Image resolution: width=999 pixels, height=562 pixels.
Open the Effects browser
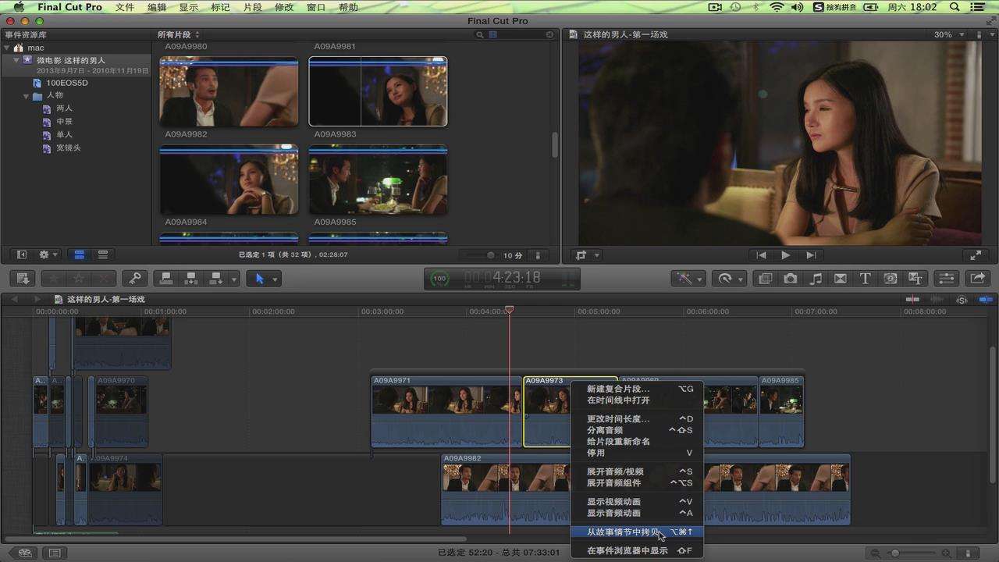(x=765, y=279)
